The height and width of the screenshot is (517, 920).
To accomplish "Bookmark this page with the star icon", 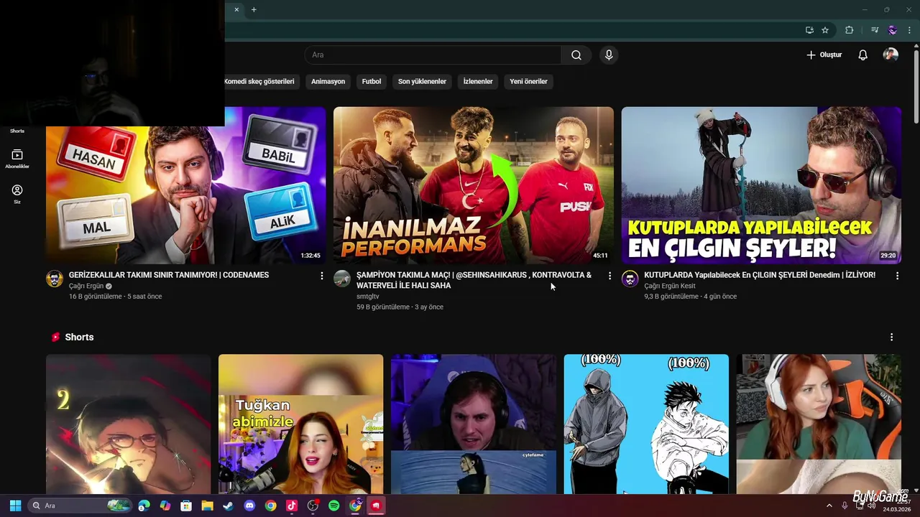I will (825, 30).
